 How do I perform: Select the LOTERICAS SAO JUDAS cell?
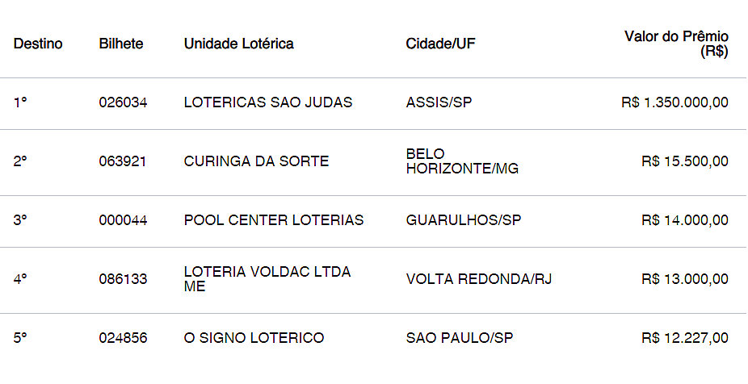268,103
